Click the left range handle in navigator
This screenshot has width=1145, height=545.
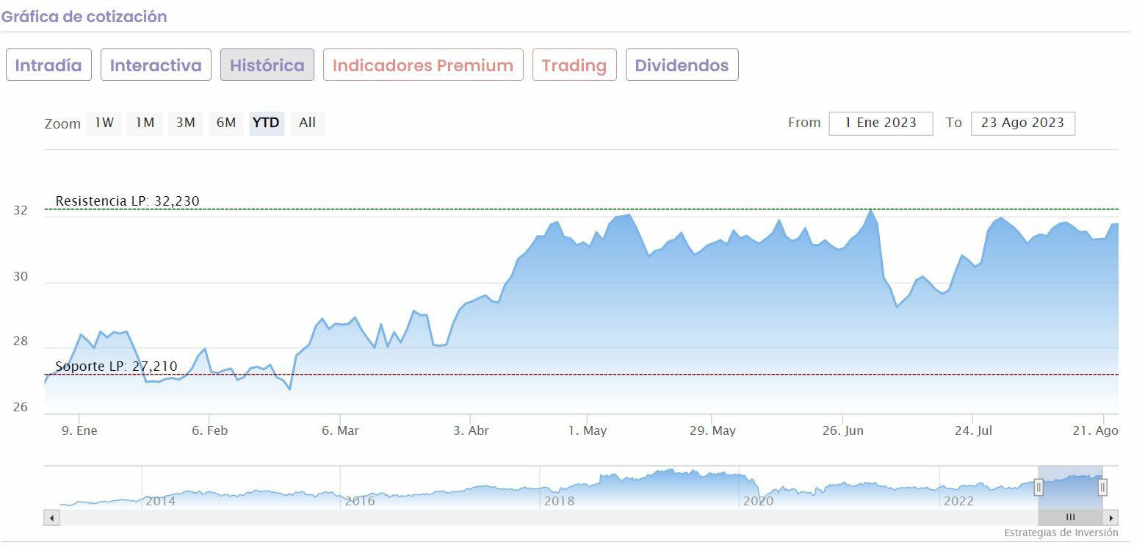pos(1039,487)
